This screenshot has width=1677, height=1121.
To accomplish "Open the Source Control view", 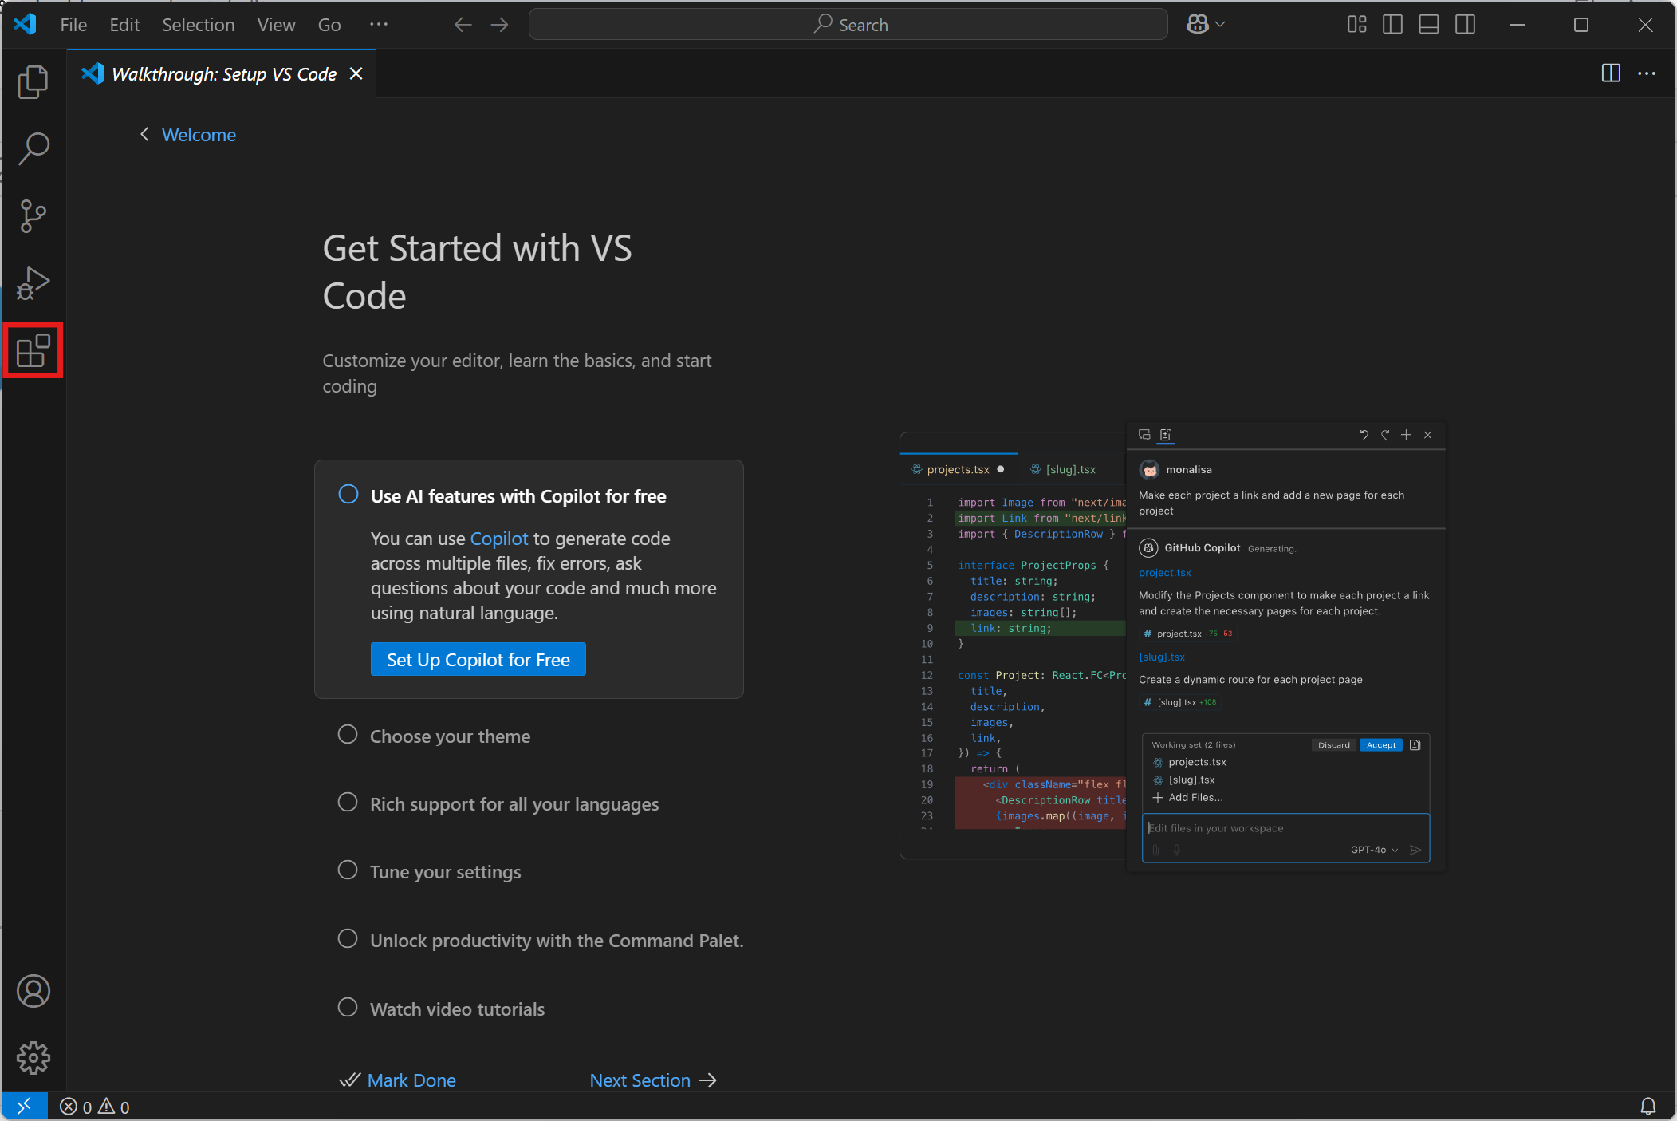I will pyautogui.click(x=33, y=215).
